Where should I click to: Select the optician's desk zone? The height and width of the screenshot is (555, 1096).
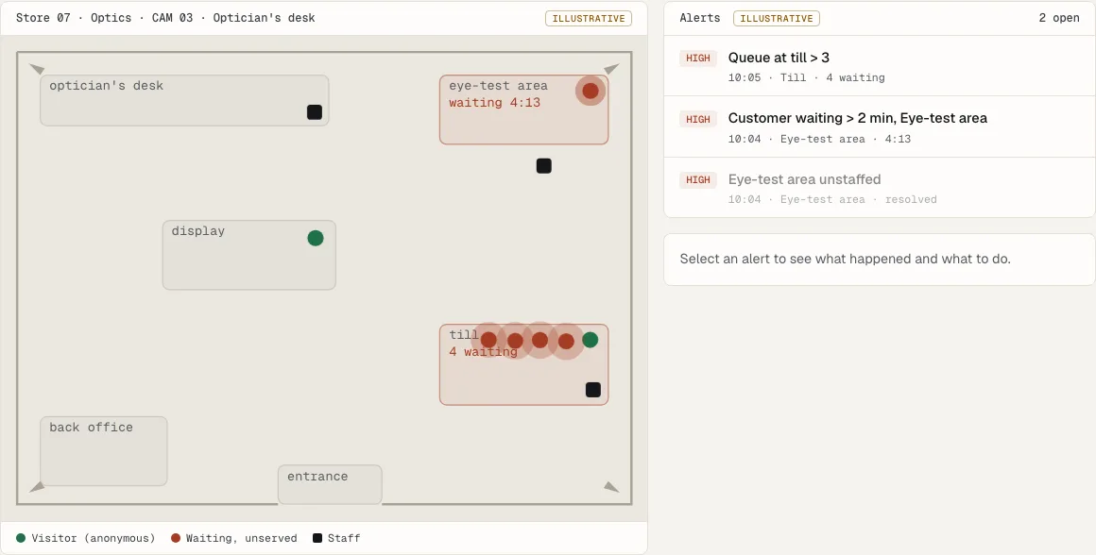click(184, 101)
